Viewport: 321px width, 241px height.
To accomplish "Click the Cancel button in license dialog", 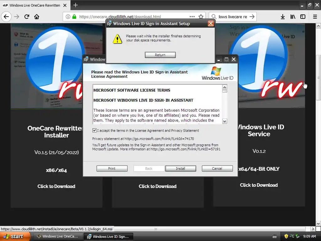I will tap(217, 169).
